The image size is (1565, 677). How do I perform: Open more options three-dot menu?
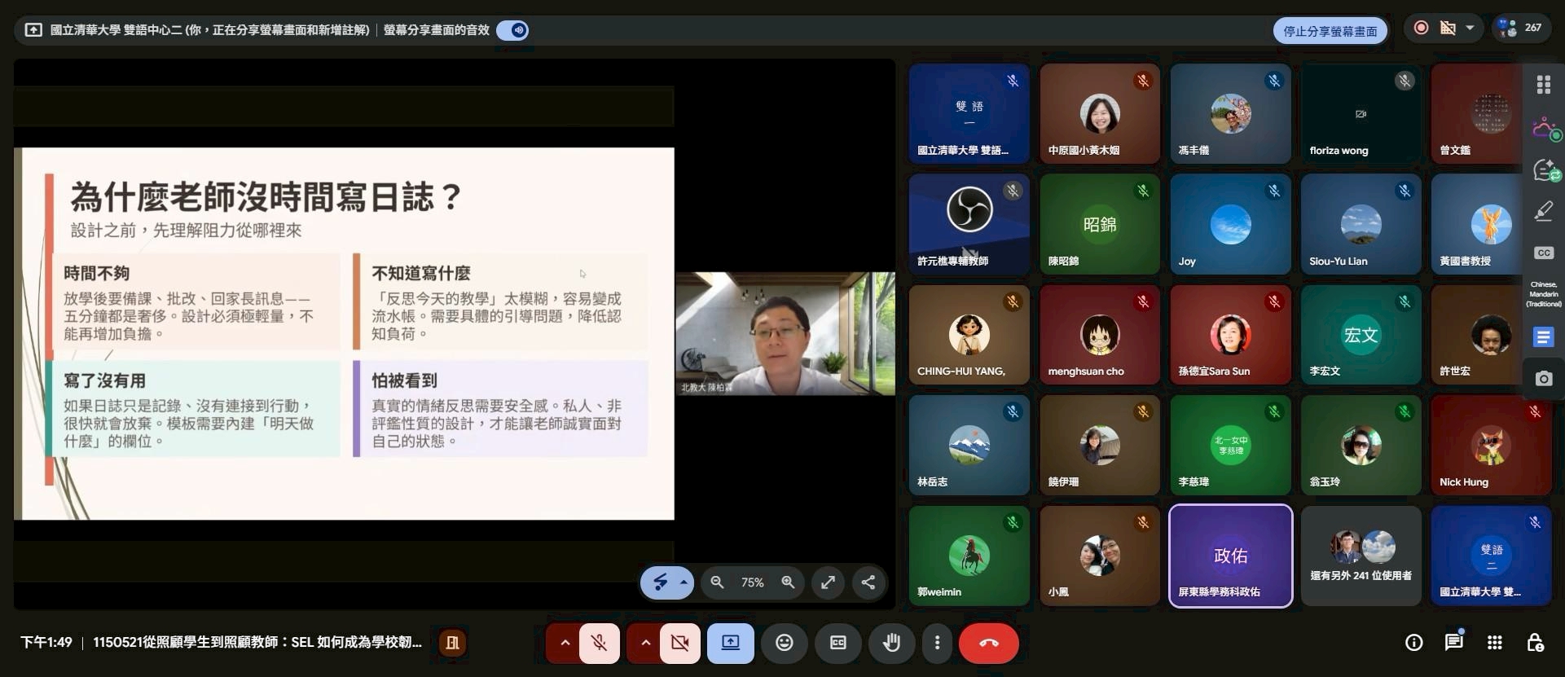tap(937, 643)
